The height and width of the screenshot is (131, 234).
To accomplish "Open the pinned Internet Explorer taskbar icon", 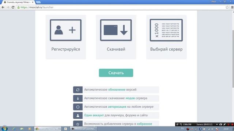I will pyautogui.click(x=14, y=129).
